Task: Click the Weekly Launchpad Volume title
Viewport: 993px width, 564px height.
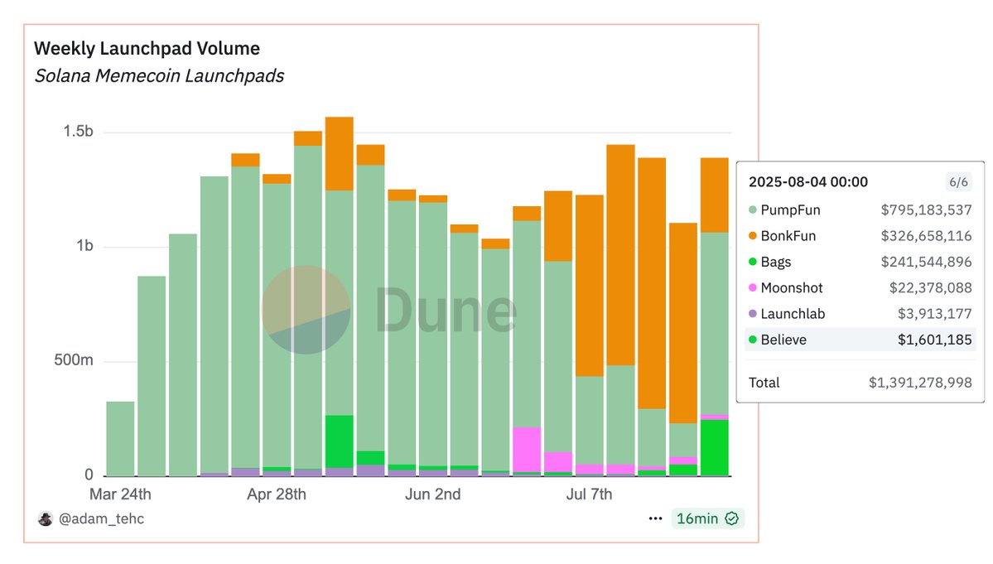Action: [147, 49]
